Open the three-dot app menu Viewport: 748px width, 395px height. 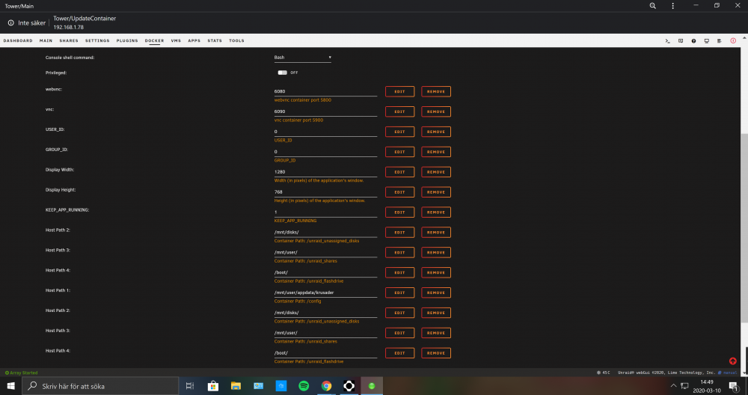673,6
